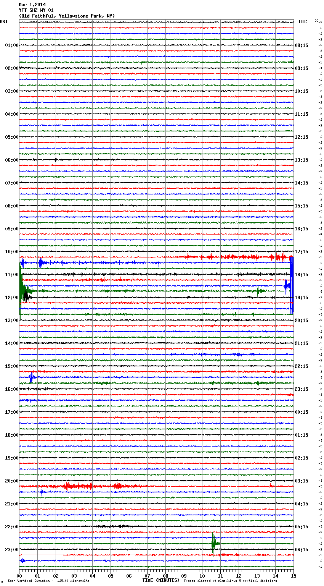Select the 02:15 UTC time label

point(302,458)
